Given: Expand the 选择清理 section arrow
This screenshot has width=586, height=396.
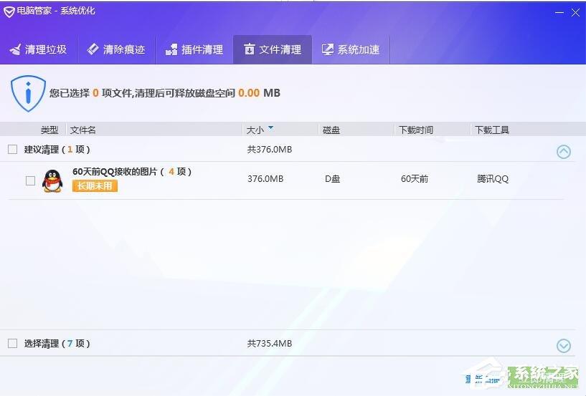Looking at the screenshot, I should click(564, 346).
